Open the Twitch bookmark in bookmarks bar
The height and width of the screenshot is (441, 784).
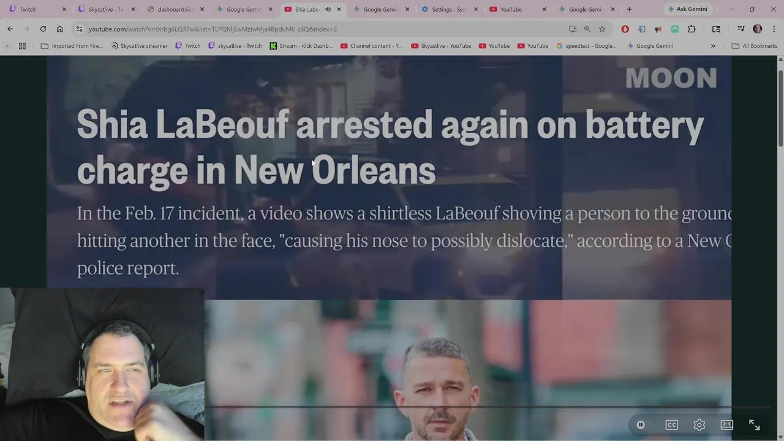tap(187, 46)
